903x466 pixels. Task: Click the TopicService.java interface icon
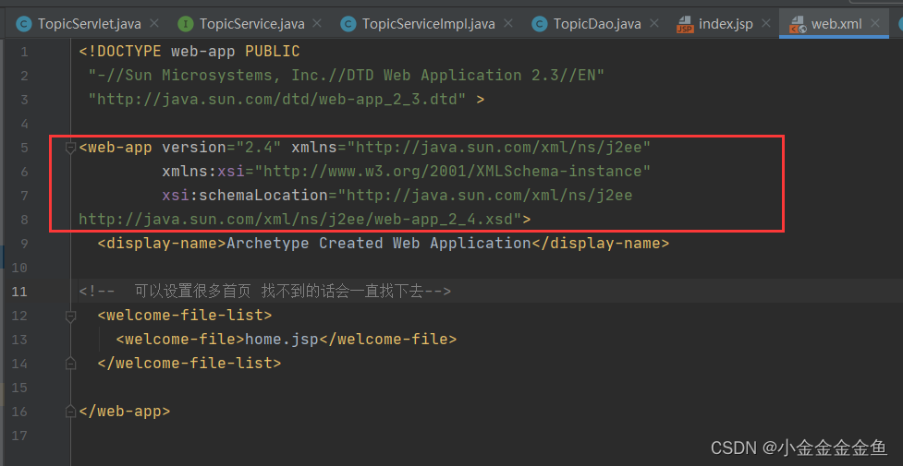click(186, 24)
